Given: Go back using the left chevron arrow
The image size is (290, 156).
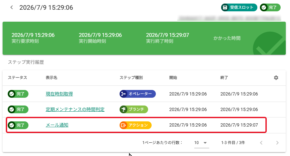Looking at the screenshot, I should (12, 7).
